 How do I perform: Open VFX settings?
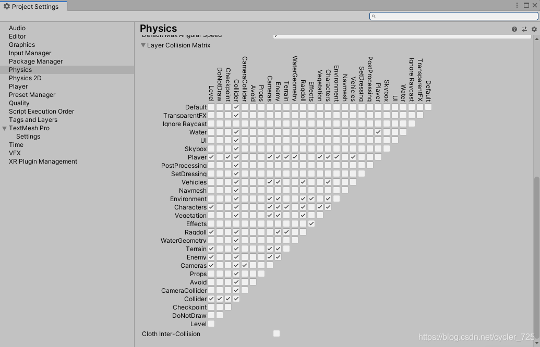tap(15, 153)
